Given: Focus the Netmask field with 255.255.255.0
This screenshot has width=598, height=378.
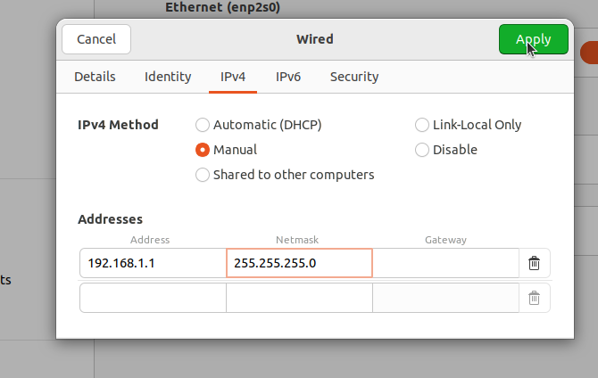Looking at the screenshot, I should [299, 263].
